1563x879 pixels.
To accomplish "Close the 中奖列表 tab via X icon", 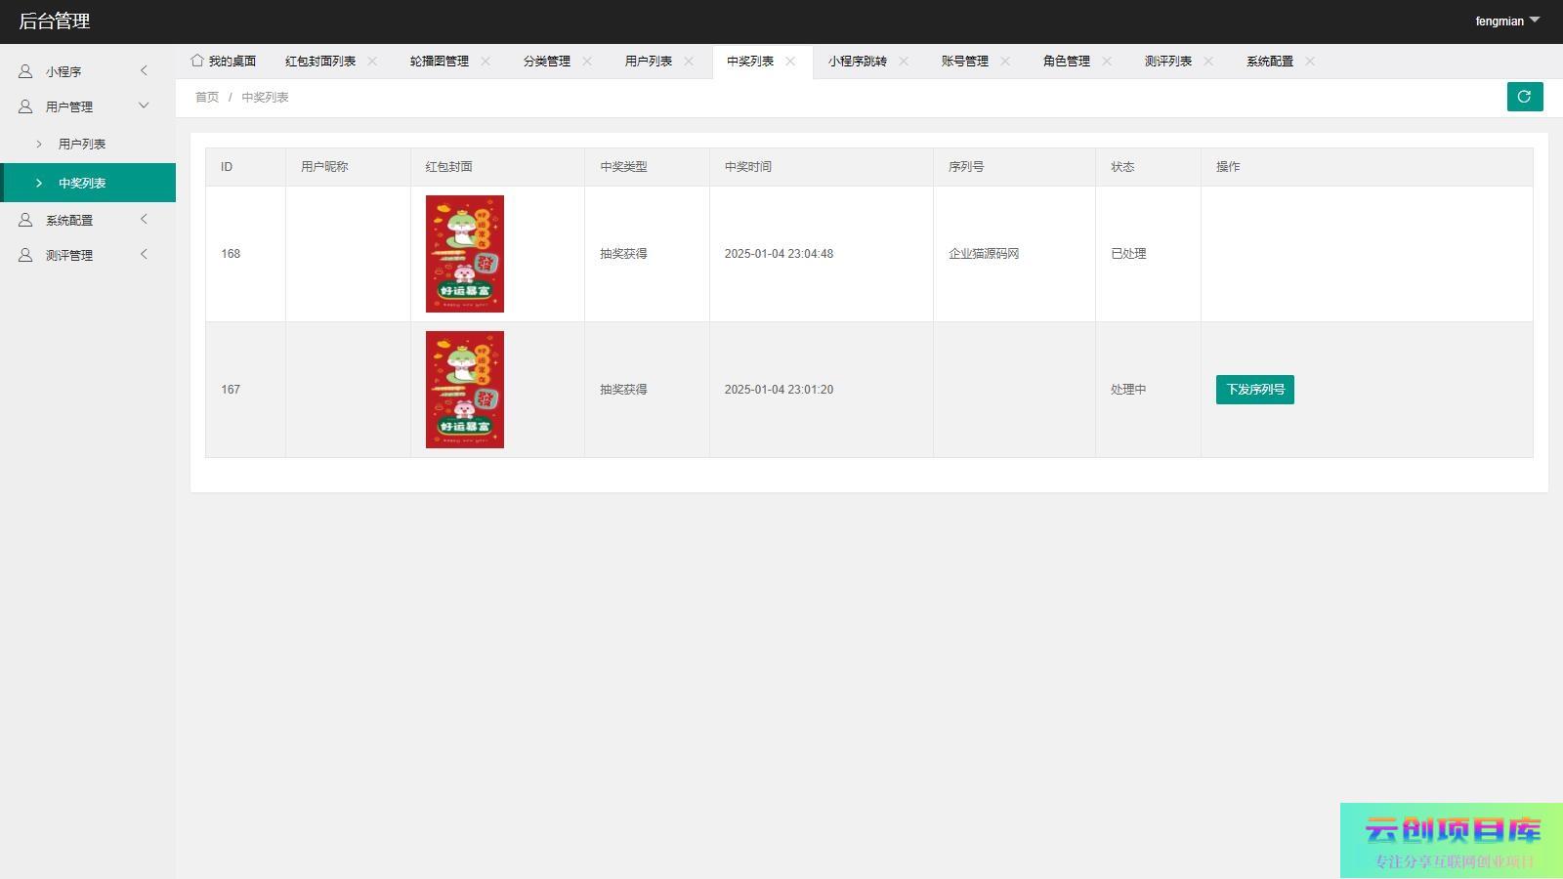I will (x=790, y=61).
